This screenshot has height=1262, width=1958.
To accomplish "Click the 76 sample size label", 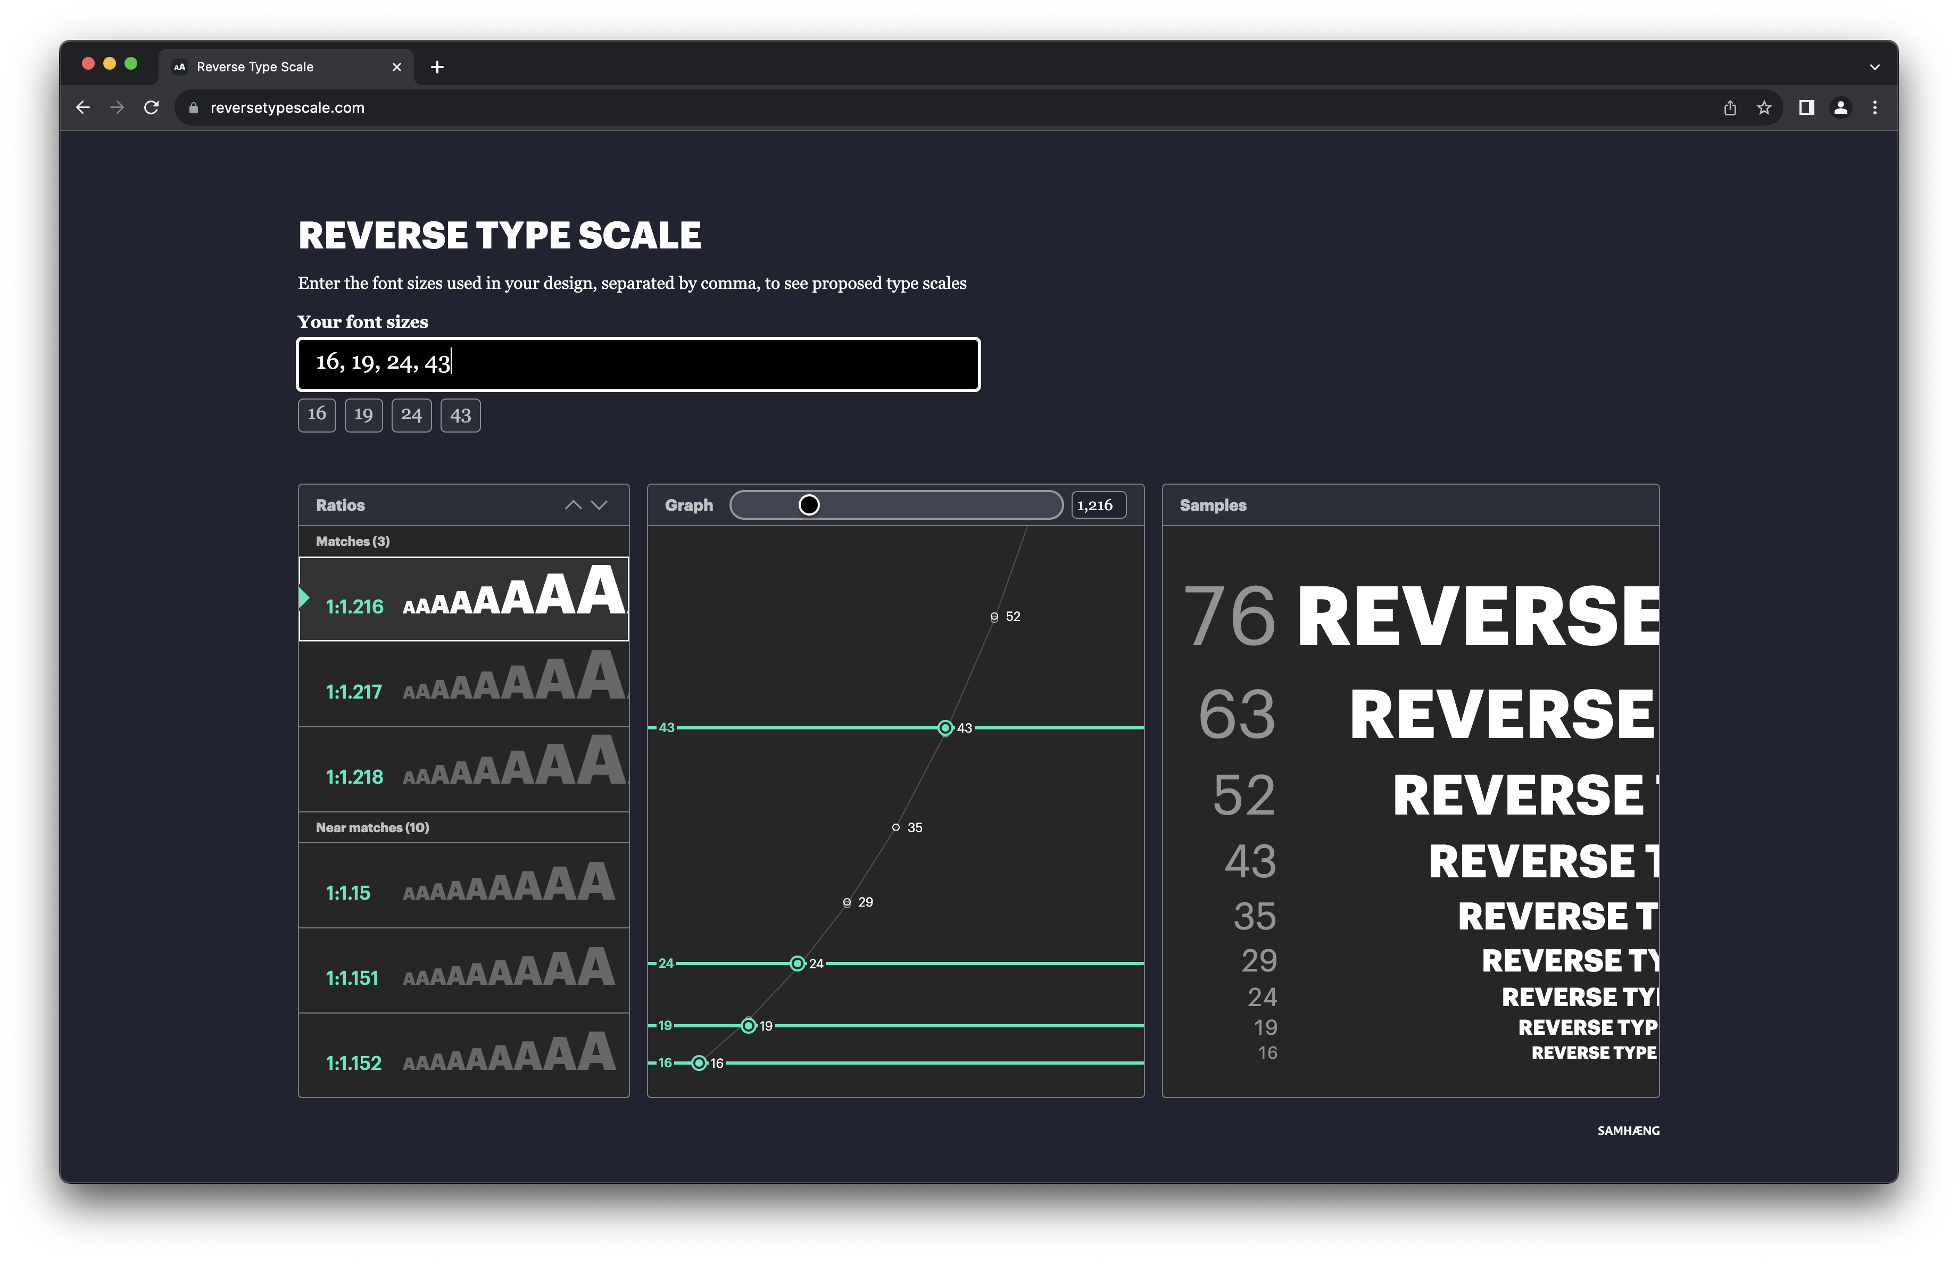I will 1230,616.
